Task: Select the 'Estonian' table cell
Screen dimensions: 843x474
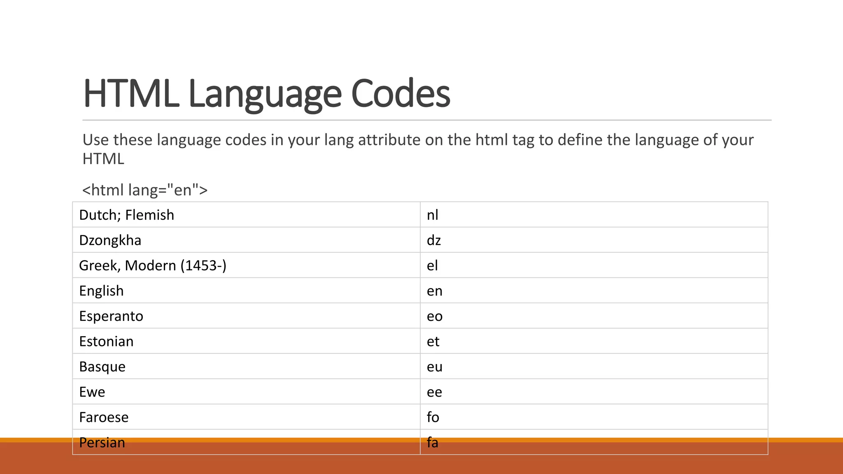Action: (246, 341)
